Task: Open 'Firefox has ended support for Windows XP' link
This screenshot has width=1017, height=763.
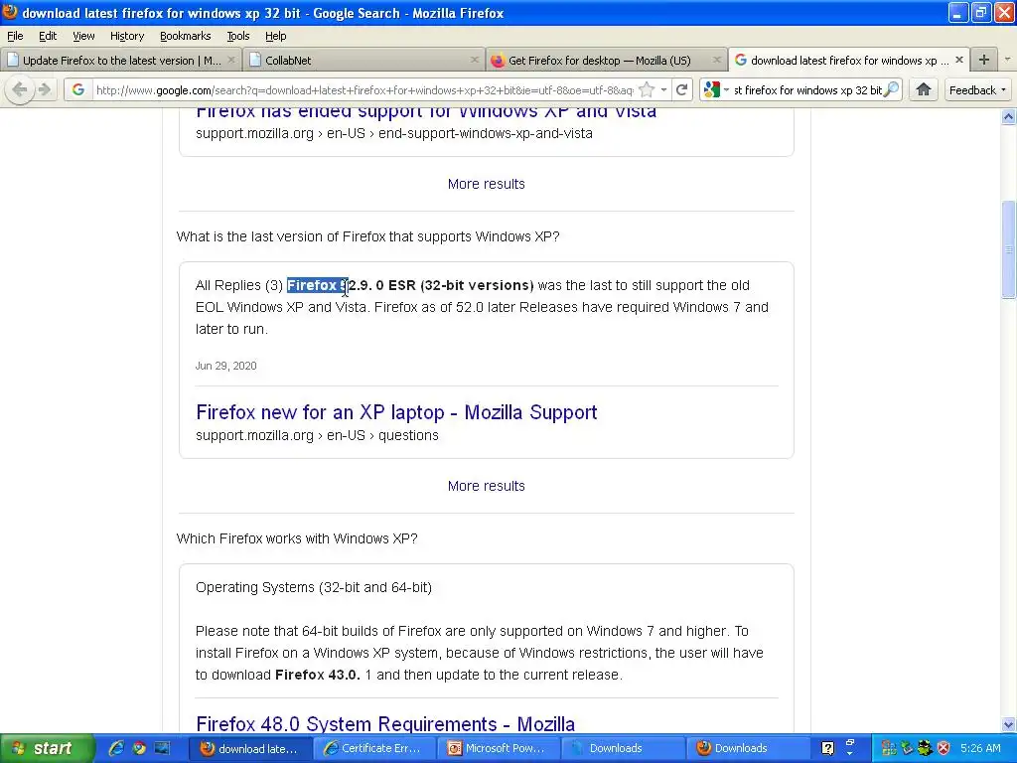Action: pyautogui.click(x=425, y=111)
